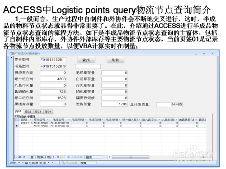
Task: Open the subform 毛坯型号 column dropdown arrow
Action: [x=69, y=120]
